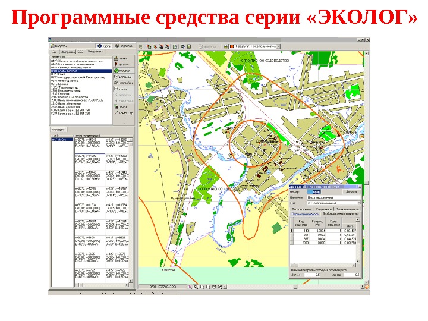Click the площадки tab in lower left panel
The width and height of the screenshot is (428, 321).
pos(58,130)
